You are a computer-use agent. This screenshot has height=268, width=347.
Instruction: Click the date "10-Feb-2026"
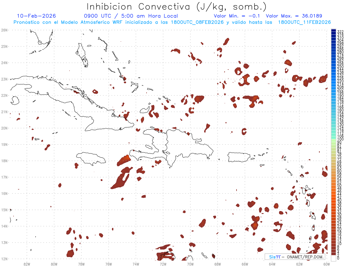click(x=36, y=16)
